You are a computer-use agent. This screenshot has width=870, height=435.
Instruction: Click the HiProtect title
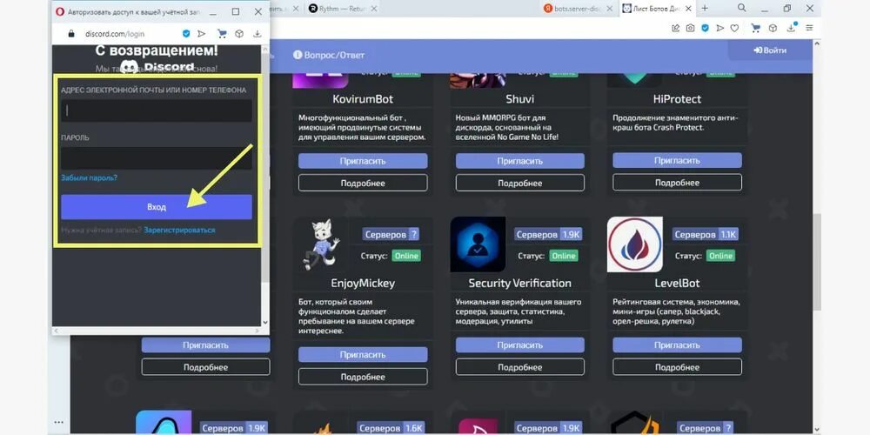point(677,99)
